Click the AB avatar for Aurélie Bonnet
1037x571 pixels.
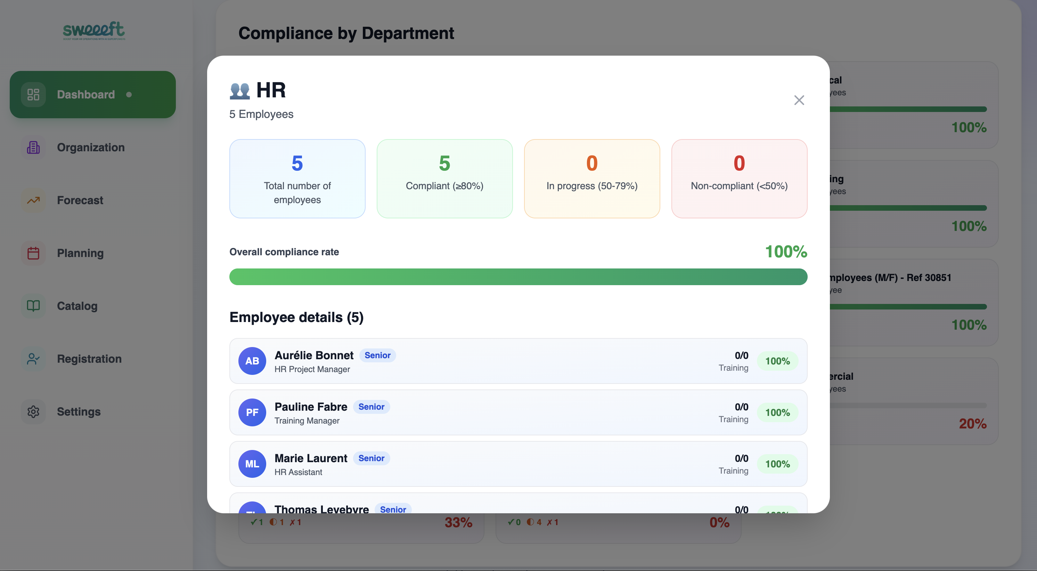click(252, 361)
